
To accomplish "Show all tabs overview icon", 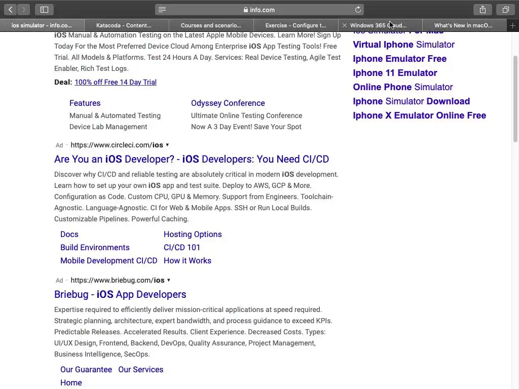I will [505, 10].
